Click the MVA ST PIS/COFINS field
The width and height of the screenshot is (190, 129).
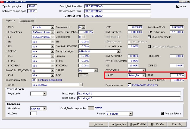click(133, 61)
